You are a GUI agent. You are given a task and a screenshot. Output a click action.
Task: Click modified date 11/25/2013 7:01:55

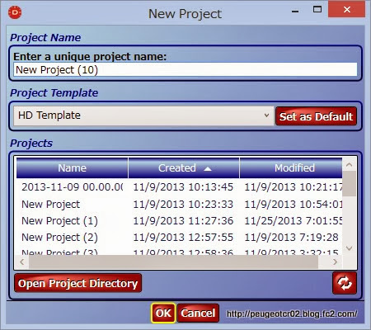pyautogui.click(x=294, y=221)
